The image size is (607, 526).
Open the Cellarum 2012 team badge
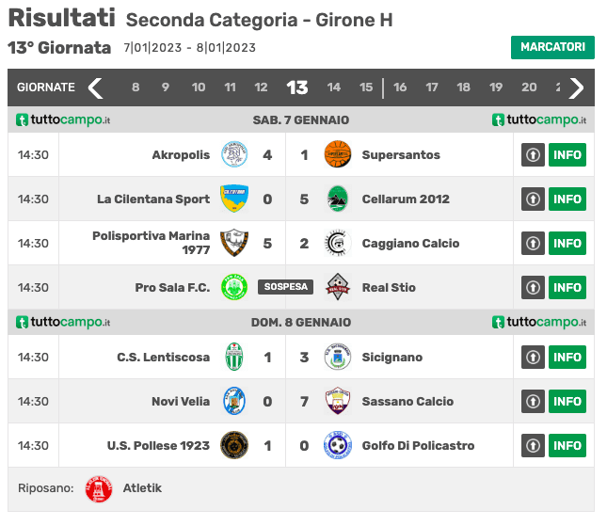point(338,199)
